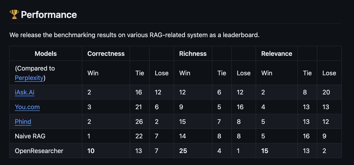354x165 pixels.
Task: Click the '(Compared to' text in Models column
Action: coord(35,68)
